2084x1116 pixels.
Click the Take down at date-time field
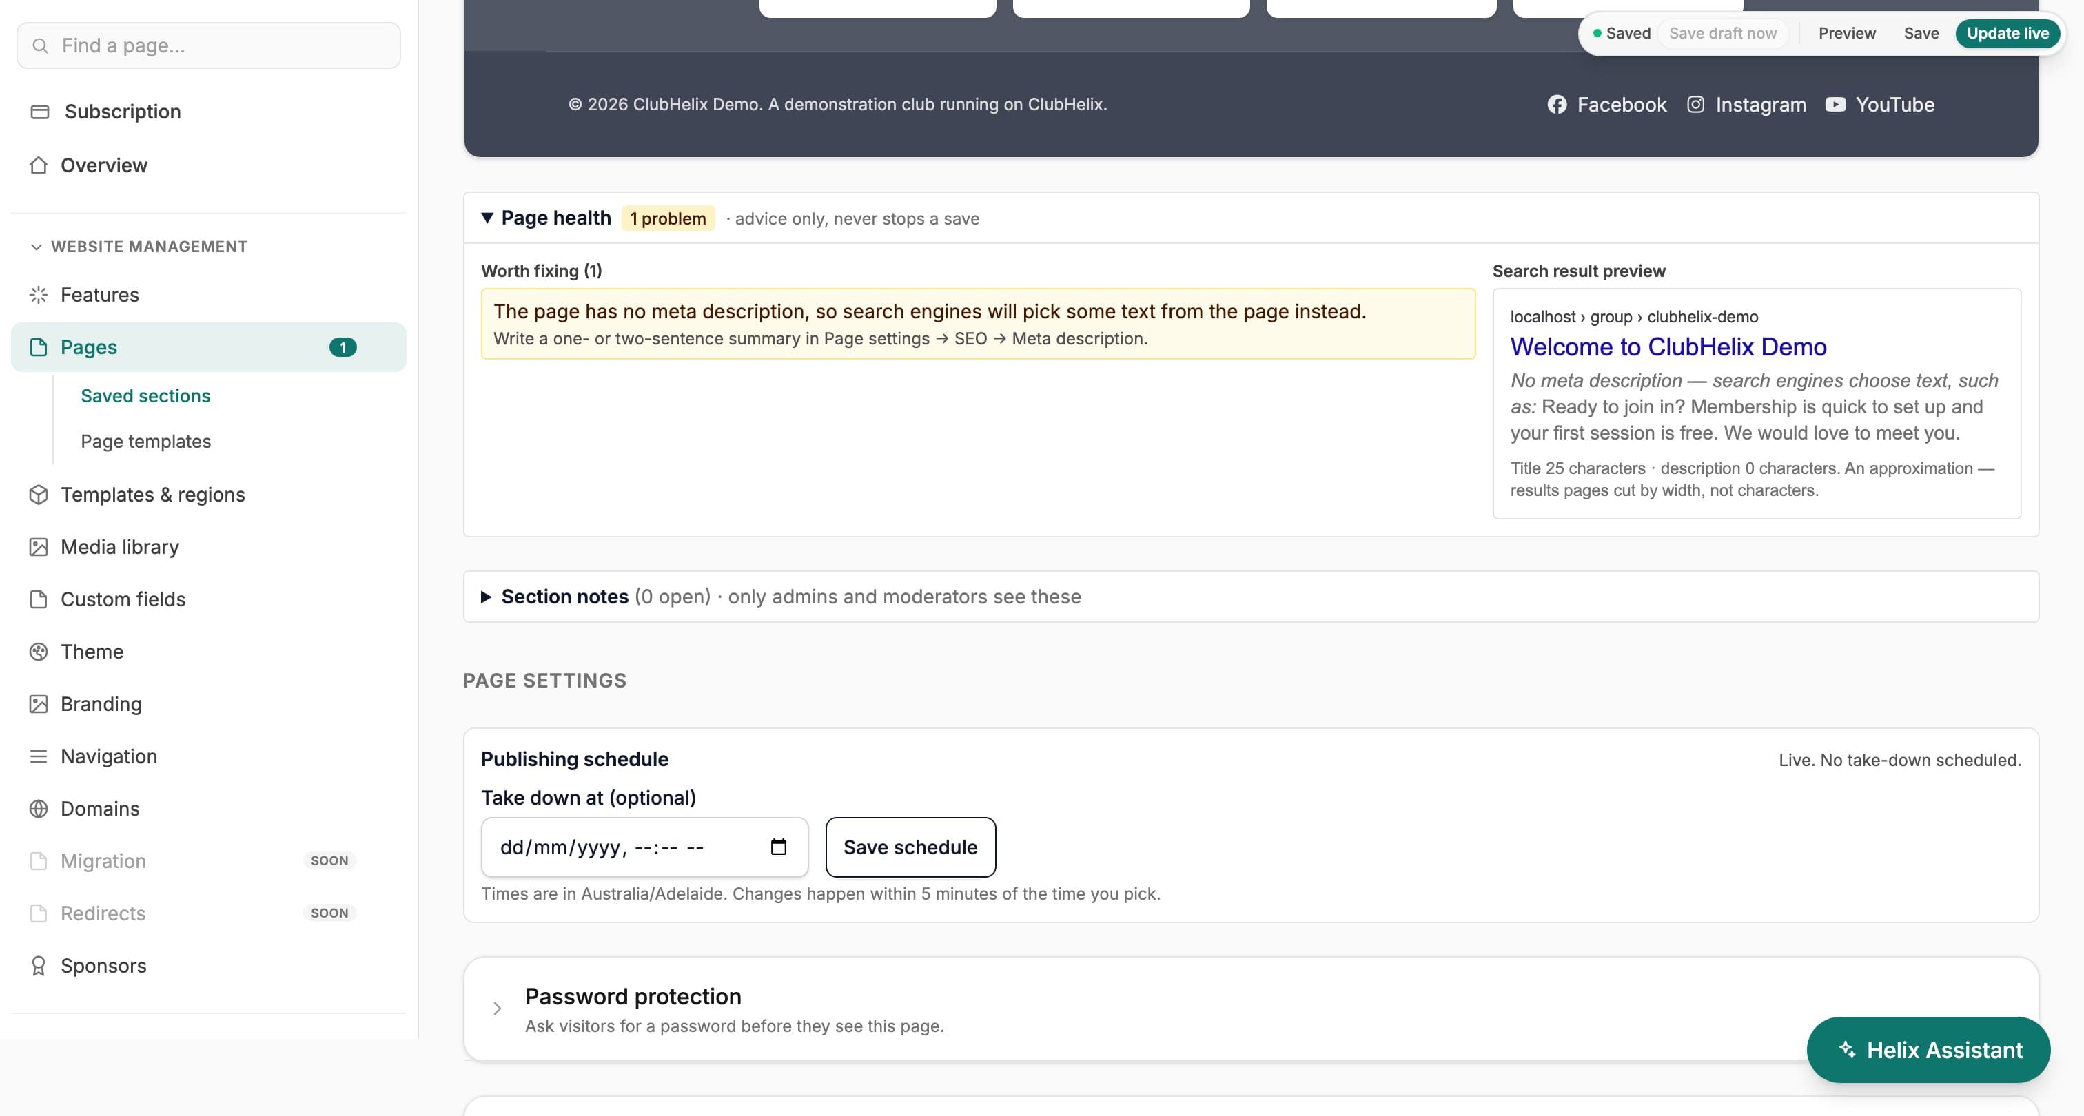(644, 847)
